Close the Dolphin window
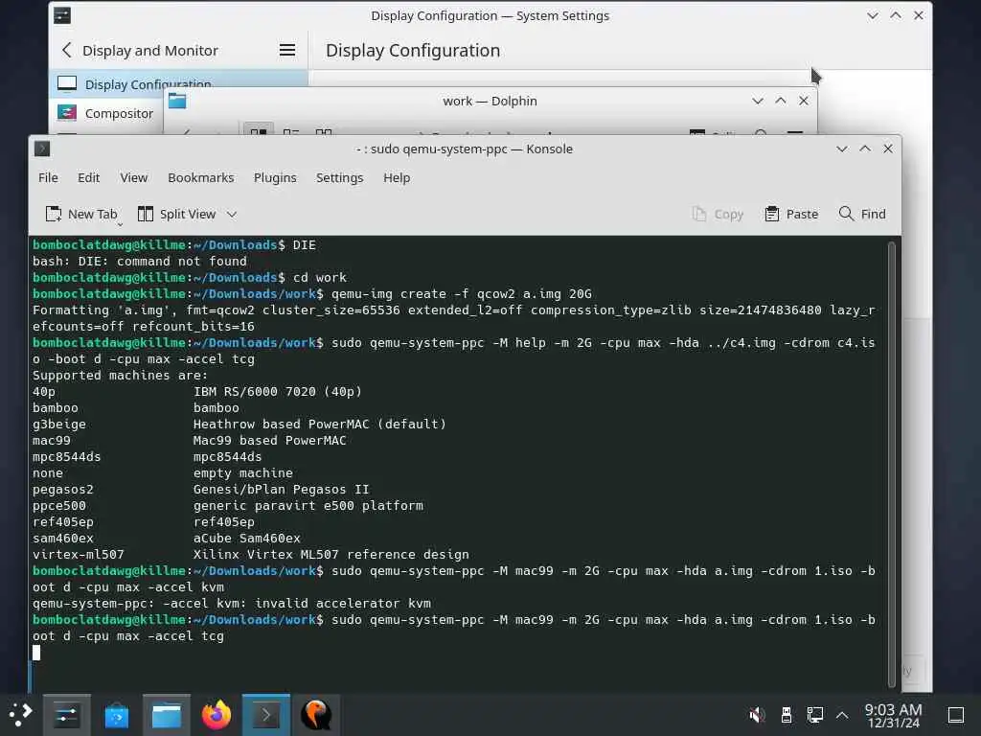Screen dimensions: 981x736 [804, 101]
